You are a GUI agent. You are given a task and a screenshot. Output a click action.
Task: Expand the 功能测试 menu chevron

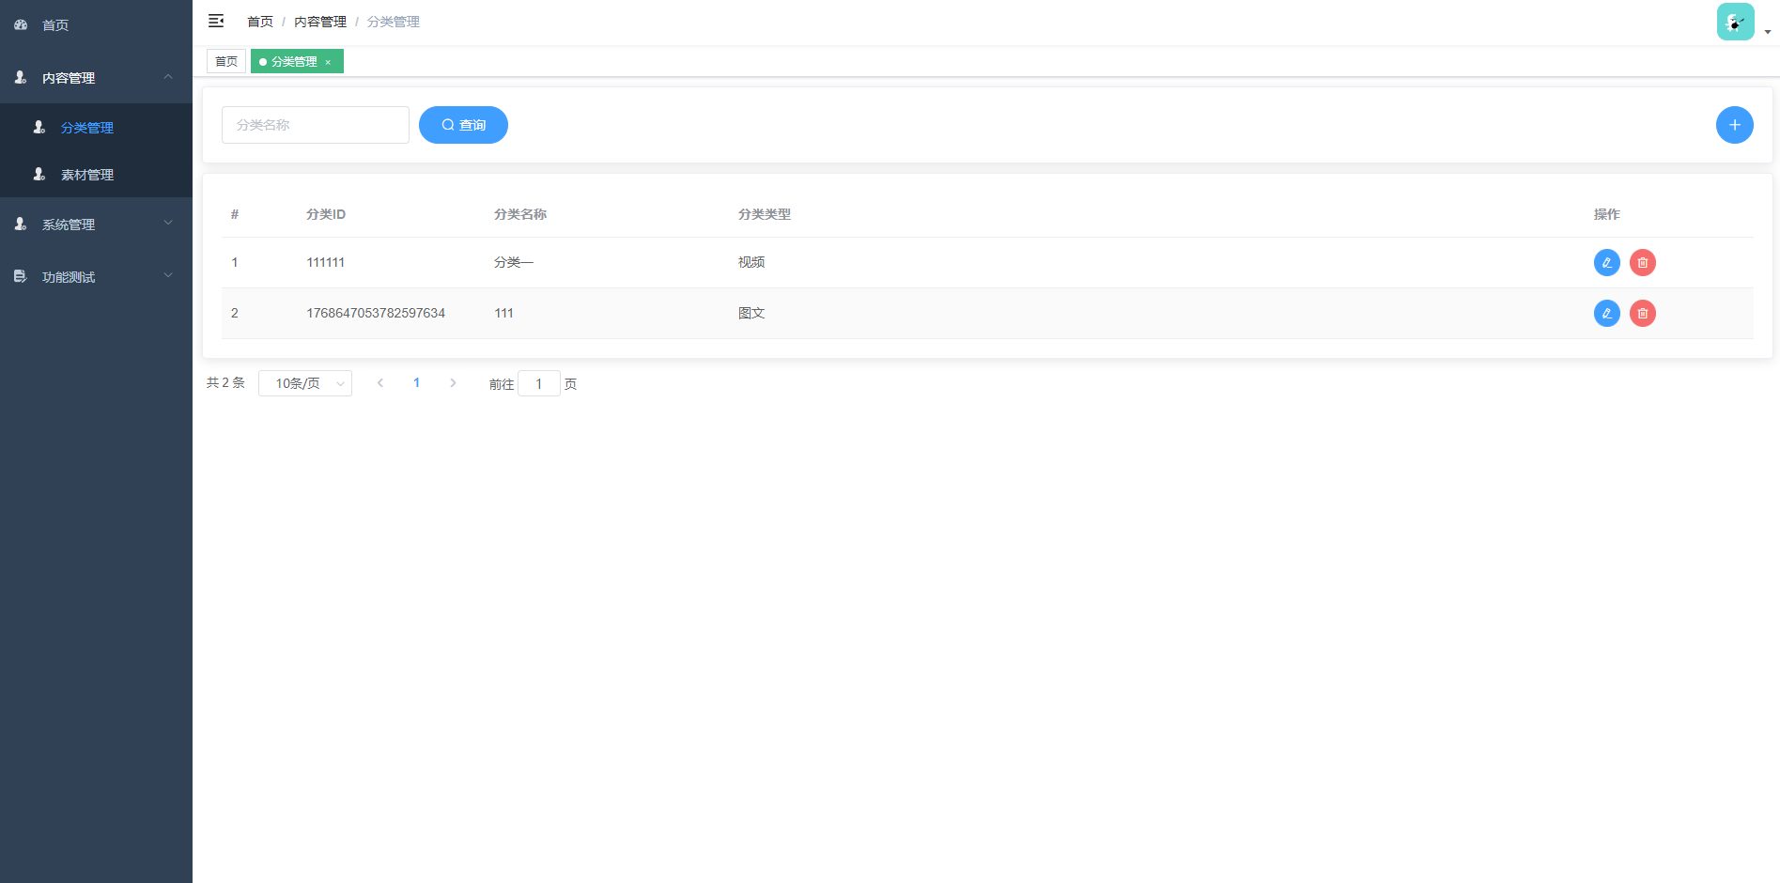tap(168, 275)
